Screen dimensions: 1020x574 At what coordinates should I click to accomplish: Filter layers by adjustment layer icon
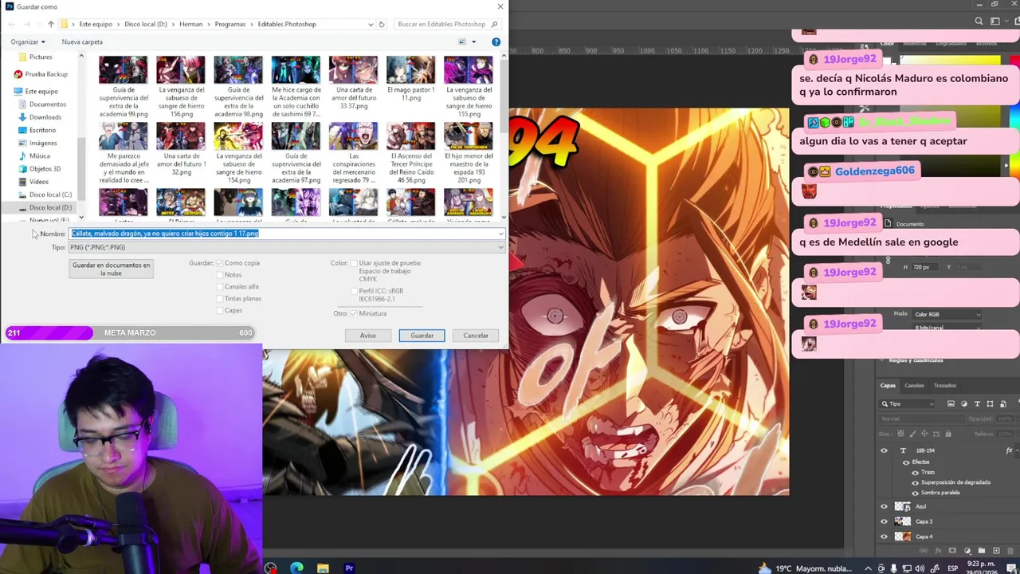click(964, 404)
